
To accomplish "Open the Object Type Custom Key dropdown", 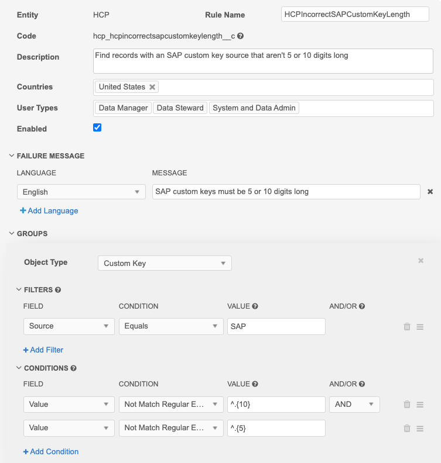I will click(165, 264).
